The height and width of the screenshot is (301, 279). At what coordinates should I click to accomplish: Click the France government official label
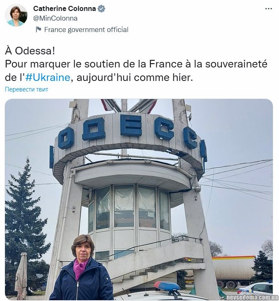(x=86, y=30)
